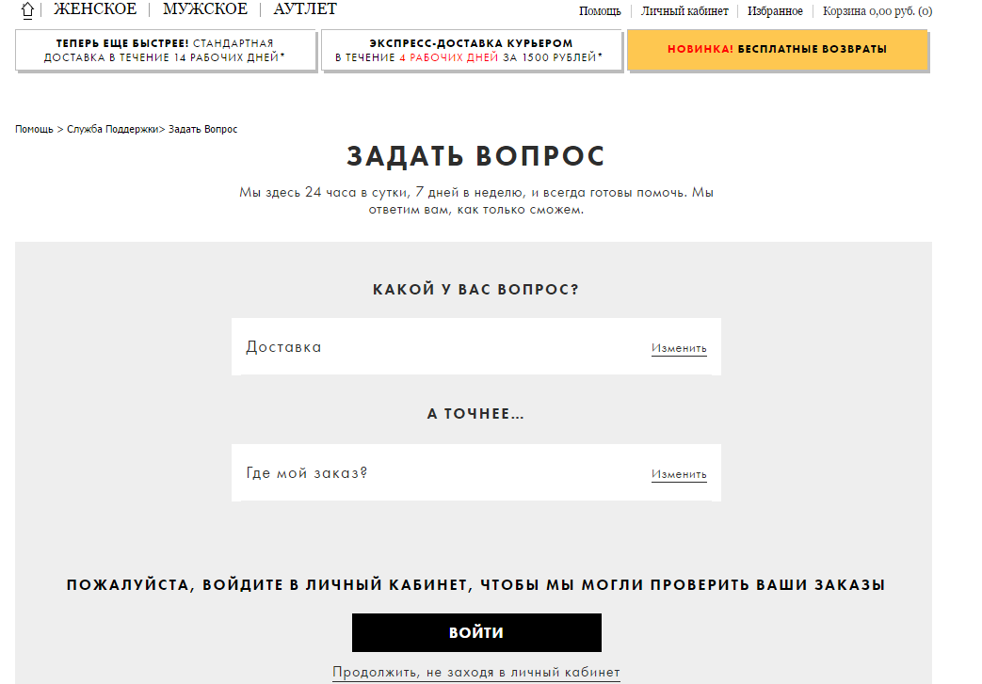Click the yellow Бесплатные возвраты banner
Viewport: 982px width, 684px height.
777,50
